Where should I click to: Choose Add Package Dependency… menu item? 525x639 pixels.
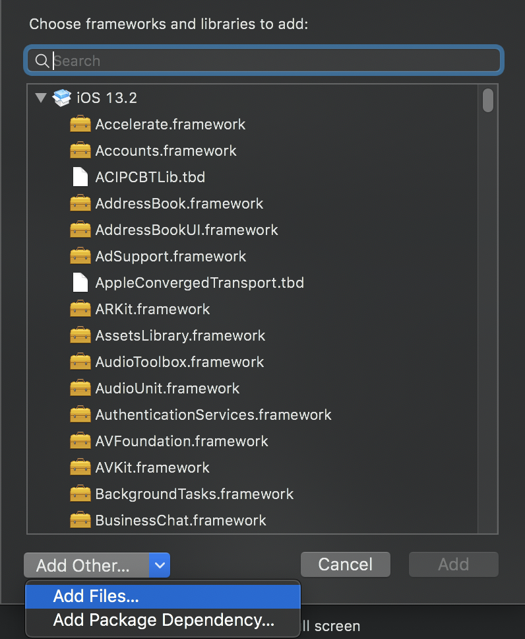point(163,621)
